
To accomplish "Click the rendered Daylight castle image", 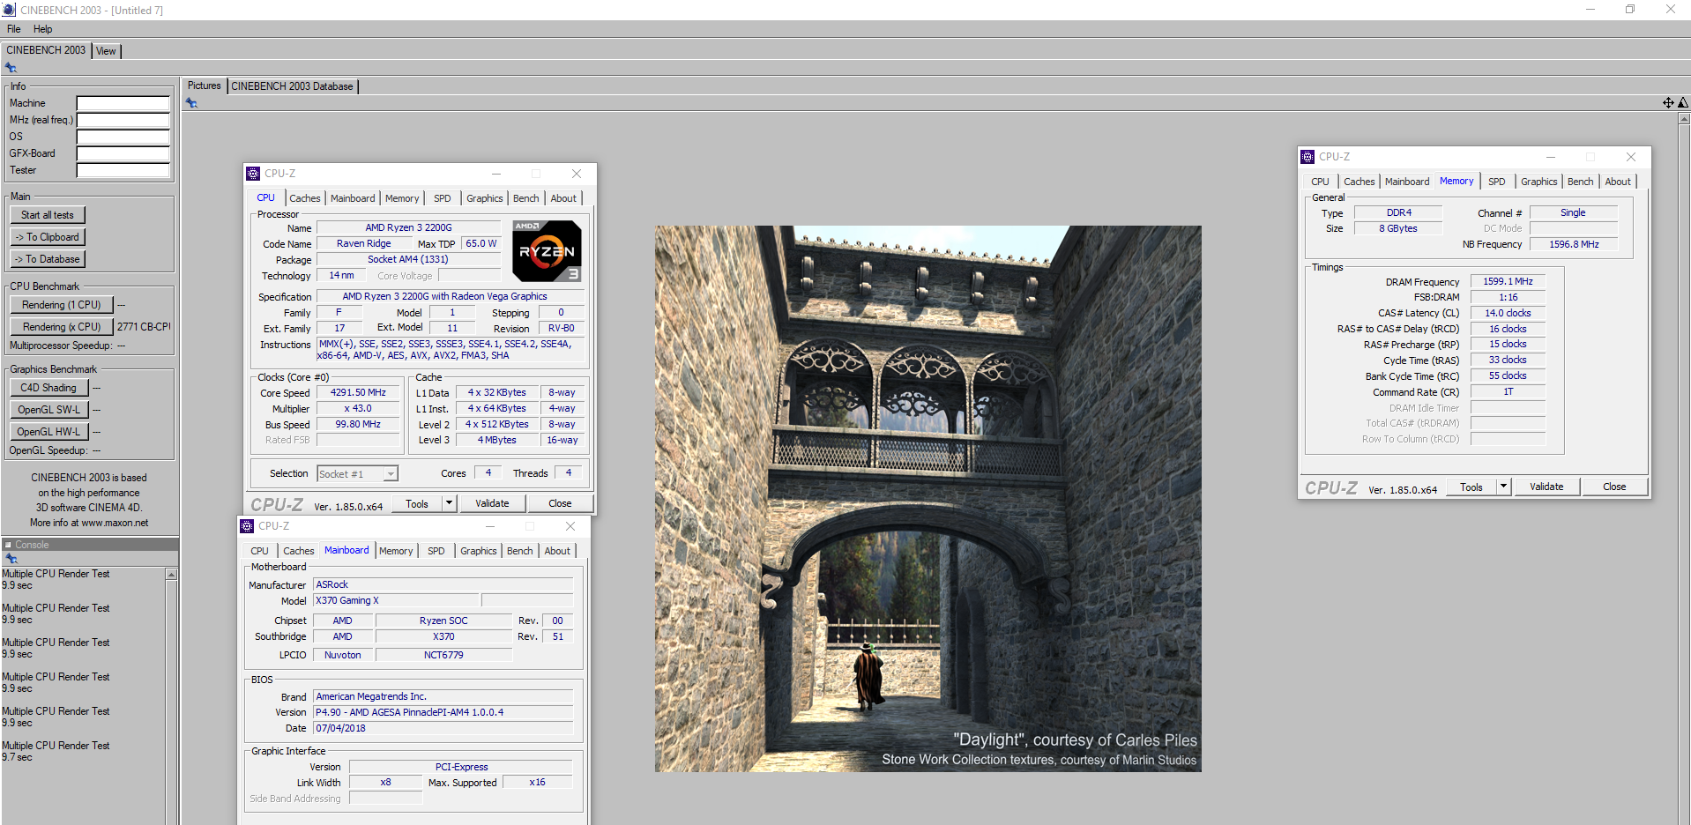I will pos(927,499).
